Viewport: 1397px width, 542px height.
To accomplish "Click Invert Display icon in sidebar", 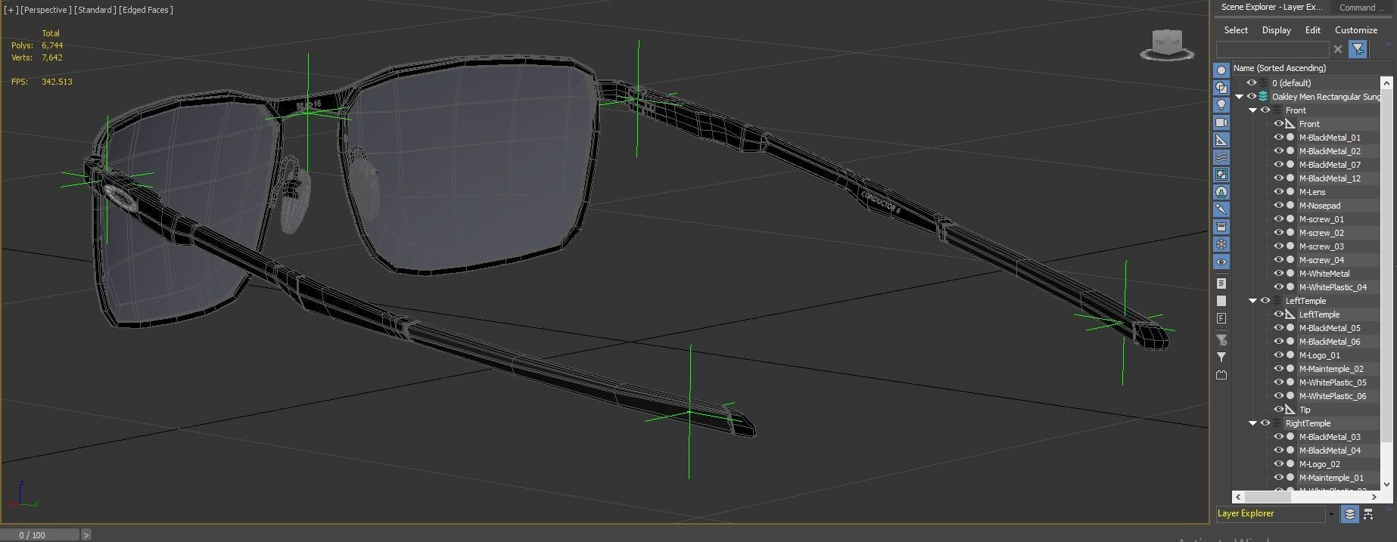I will click(x=1221, y=318).
